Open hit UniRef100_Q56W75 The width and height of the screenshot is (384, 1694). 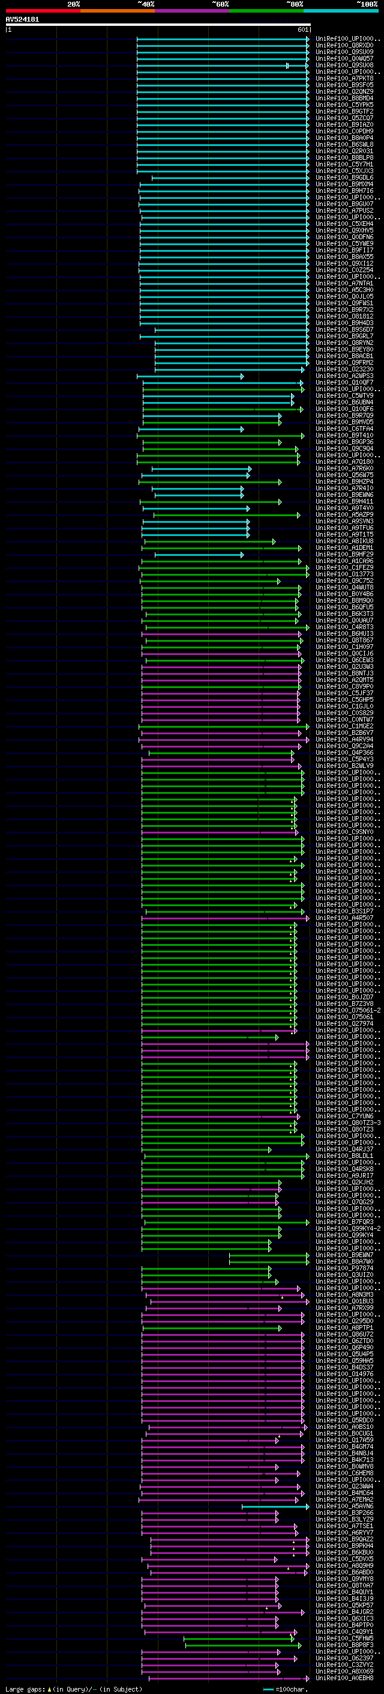344,475
